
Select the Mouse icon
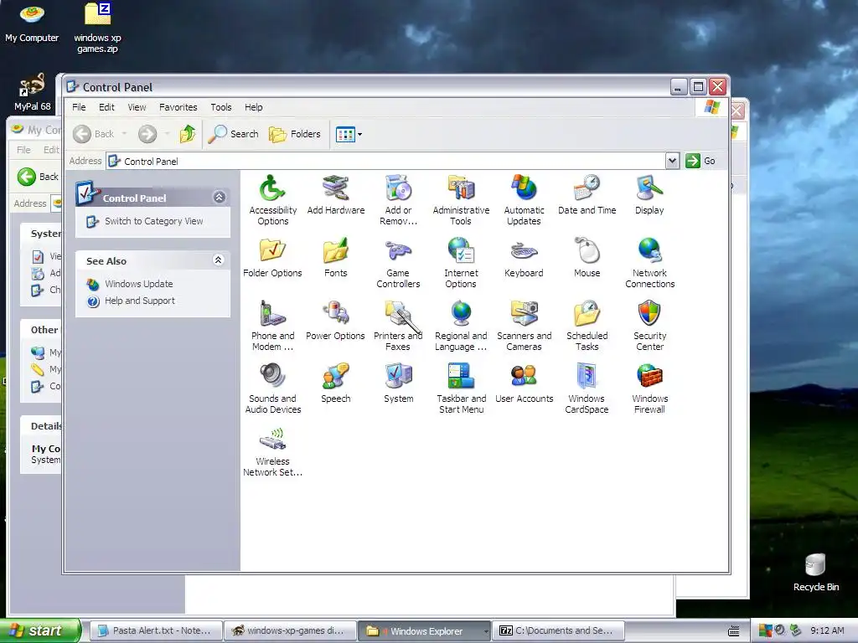pos(587,258)
